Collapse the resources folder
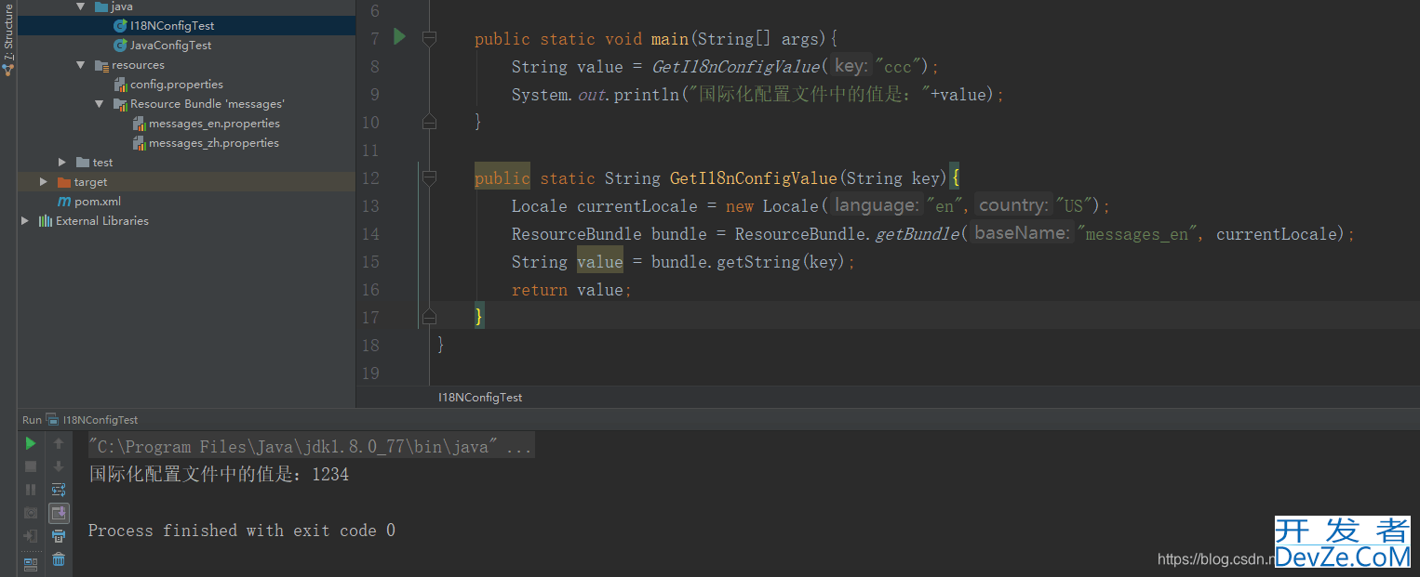 (81, 65)
